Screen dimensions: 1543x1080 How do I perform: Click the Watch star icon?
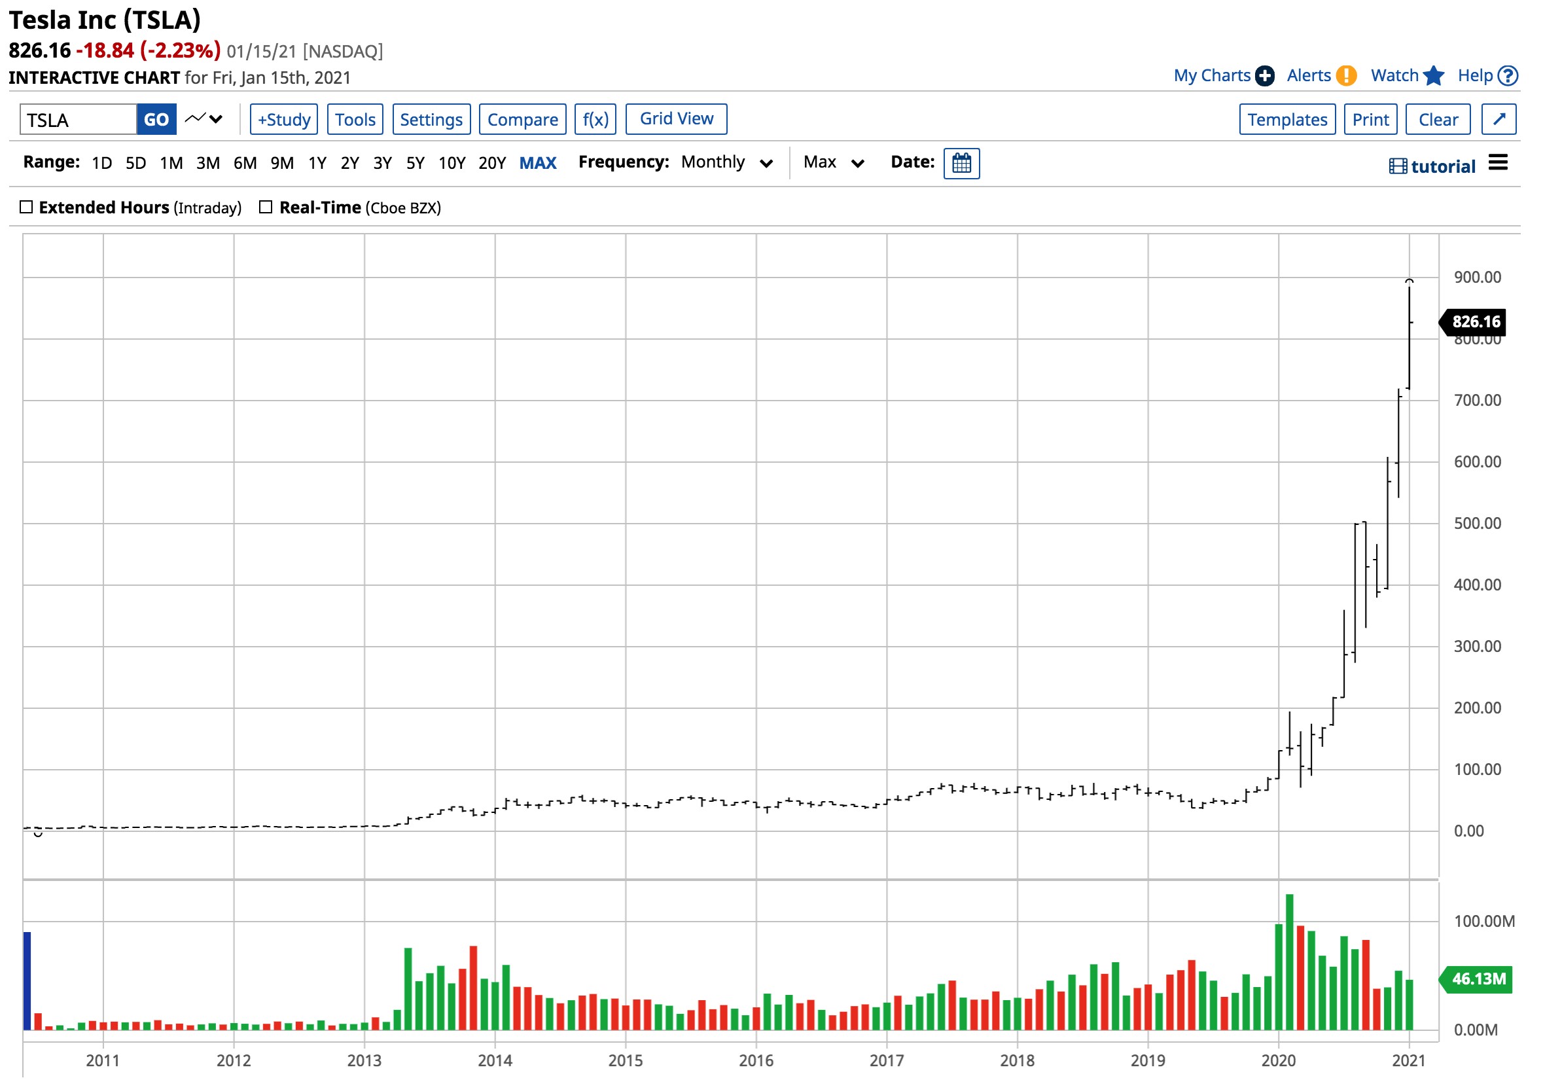[1434, 76]
